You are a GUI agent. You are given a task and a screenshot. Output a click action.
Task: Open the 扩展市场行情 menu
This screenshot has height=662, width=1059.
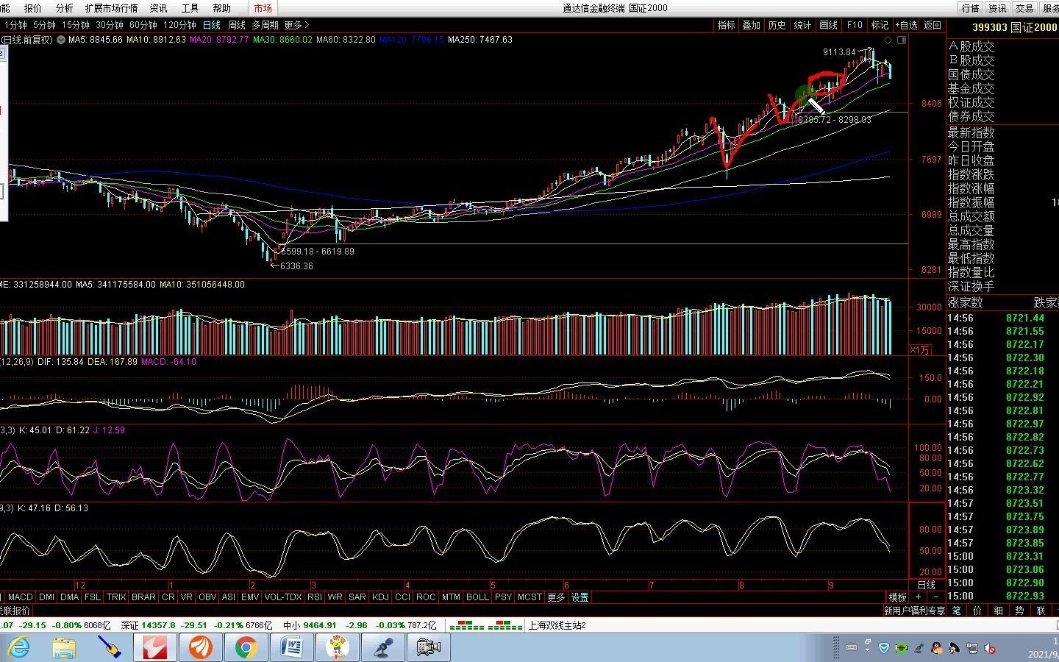coord(111,8)
